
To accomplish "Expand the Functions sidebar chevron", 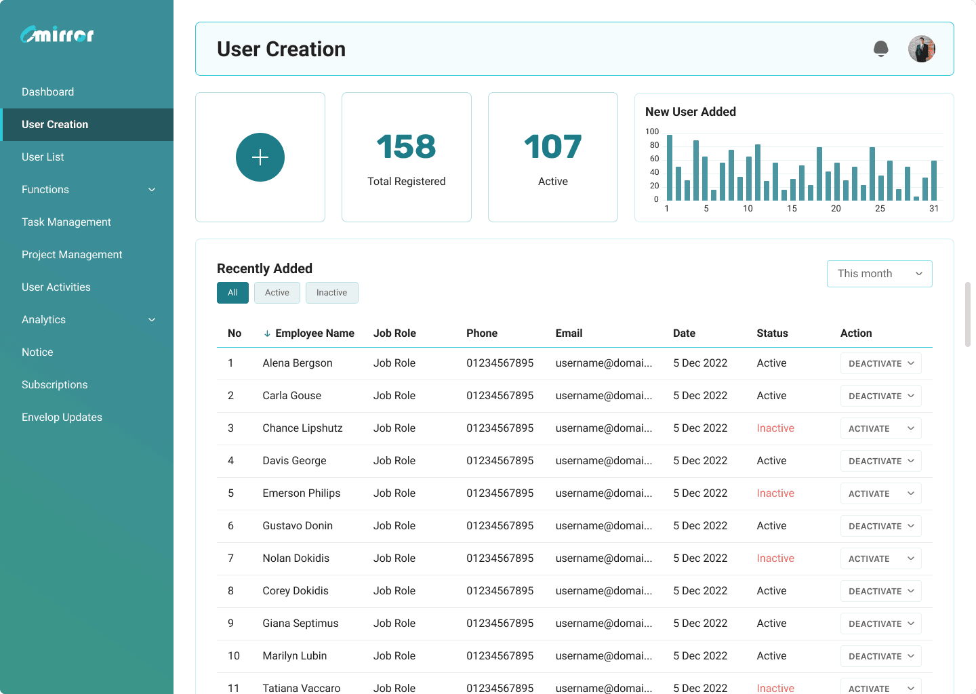I will [152, 190].
